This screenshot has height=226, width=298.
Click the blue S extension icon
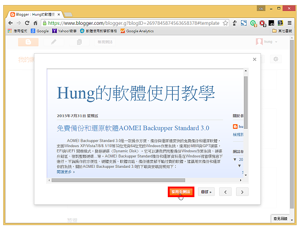click(x=244, y=23)
